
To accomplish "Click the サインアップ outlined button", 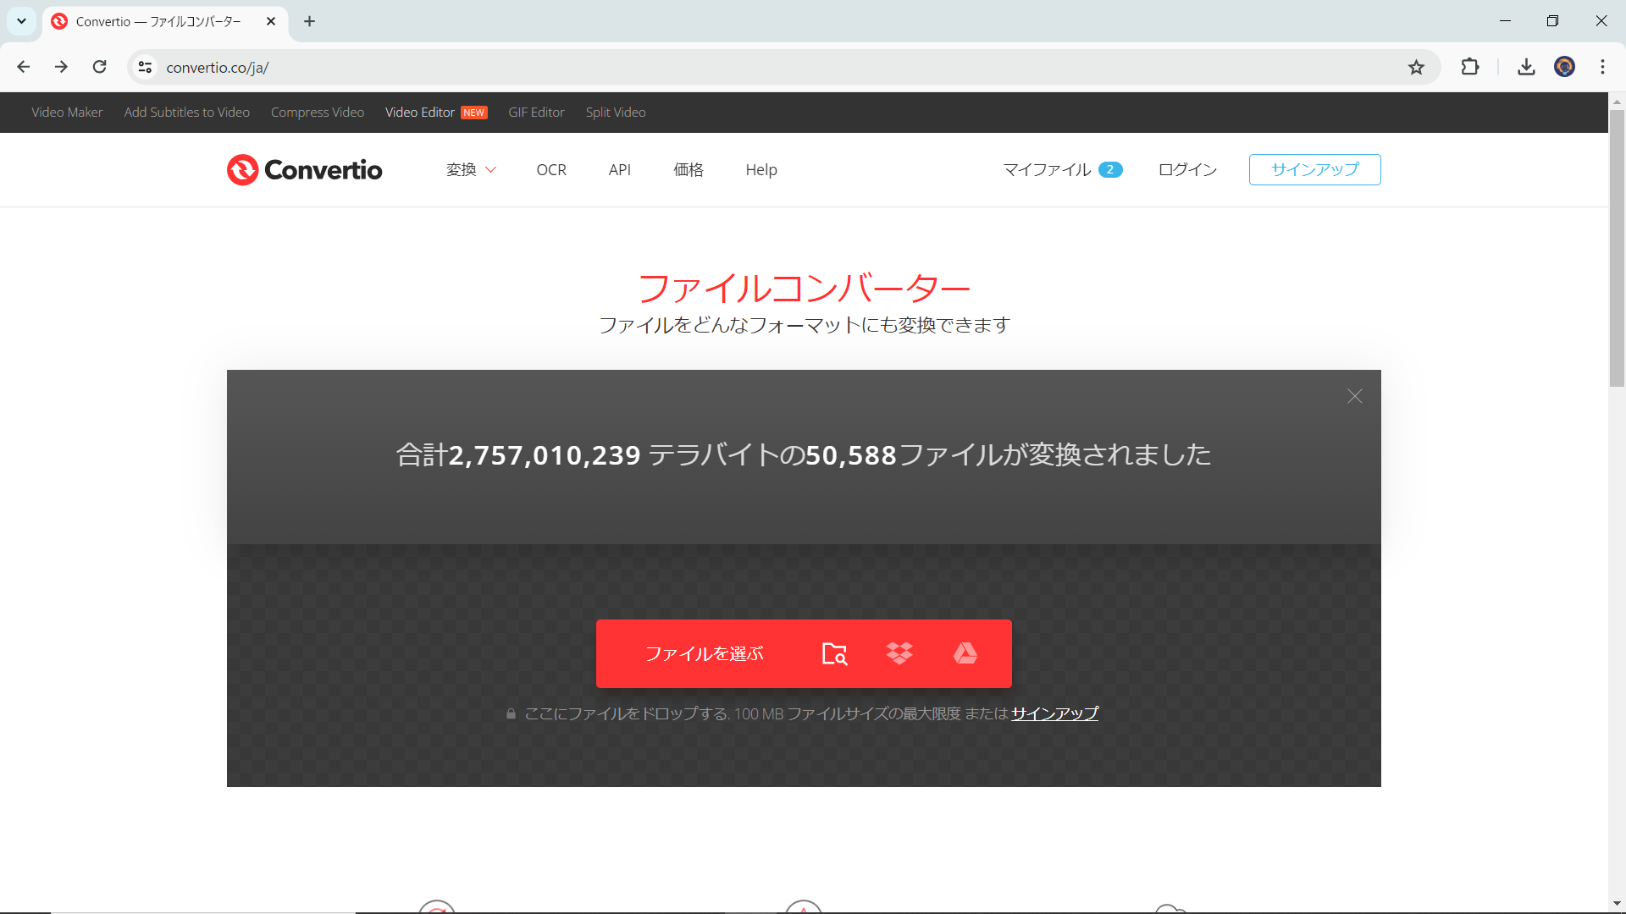I will tap(1314, 169).
